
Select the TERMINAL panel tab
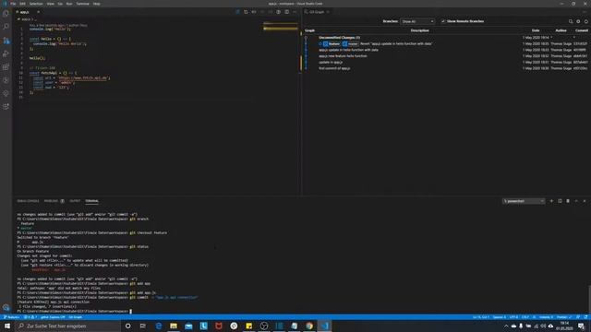tap(91, 201)
